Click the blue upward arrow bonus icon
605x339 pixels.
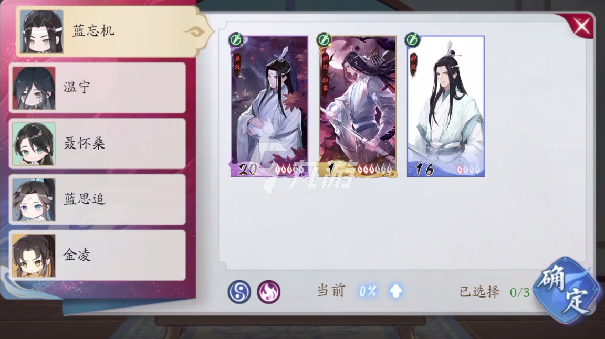click(395, 291)
